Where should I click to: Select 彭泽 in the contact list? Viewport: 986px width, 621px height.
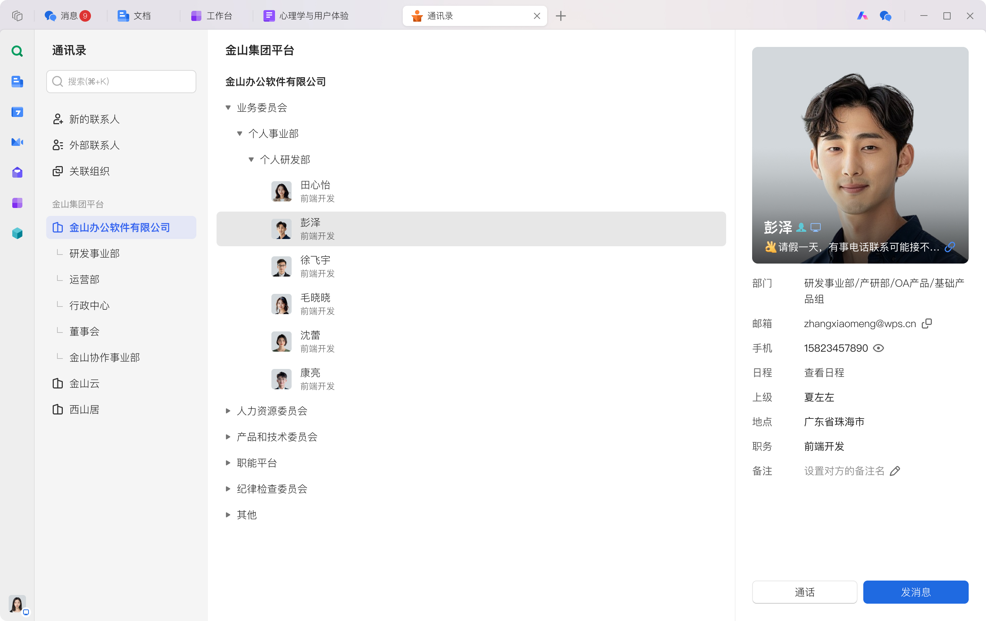coord(471,229)
